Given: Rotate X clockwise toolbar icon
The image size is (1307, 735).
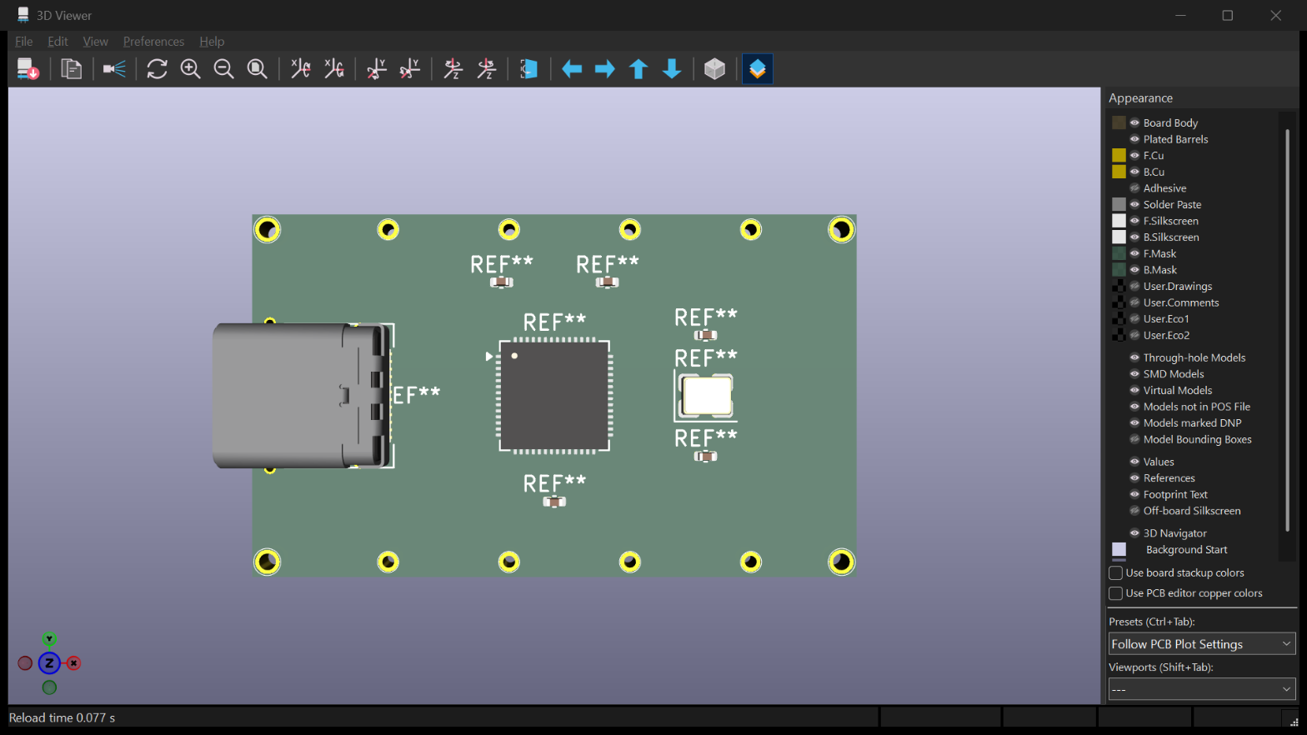Looking at the screenshot, I should pos(300,69).
